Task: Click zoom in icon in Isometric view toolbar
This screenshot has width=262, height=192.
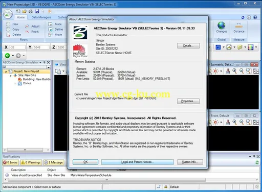Action: (x=234, y=71)
